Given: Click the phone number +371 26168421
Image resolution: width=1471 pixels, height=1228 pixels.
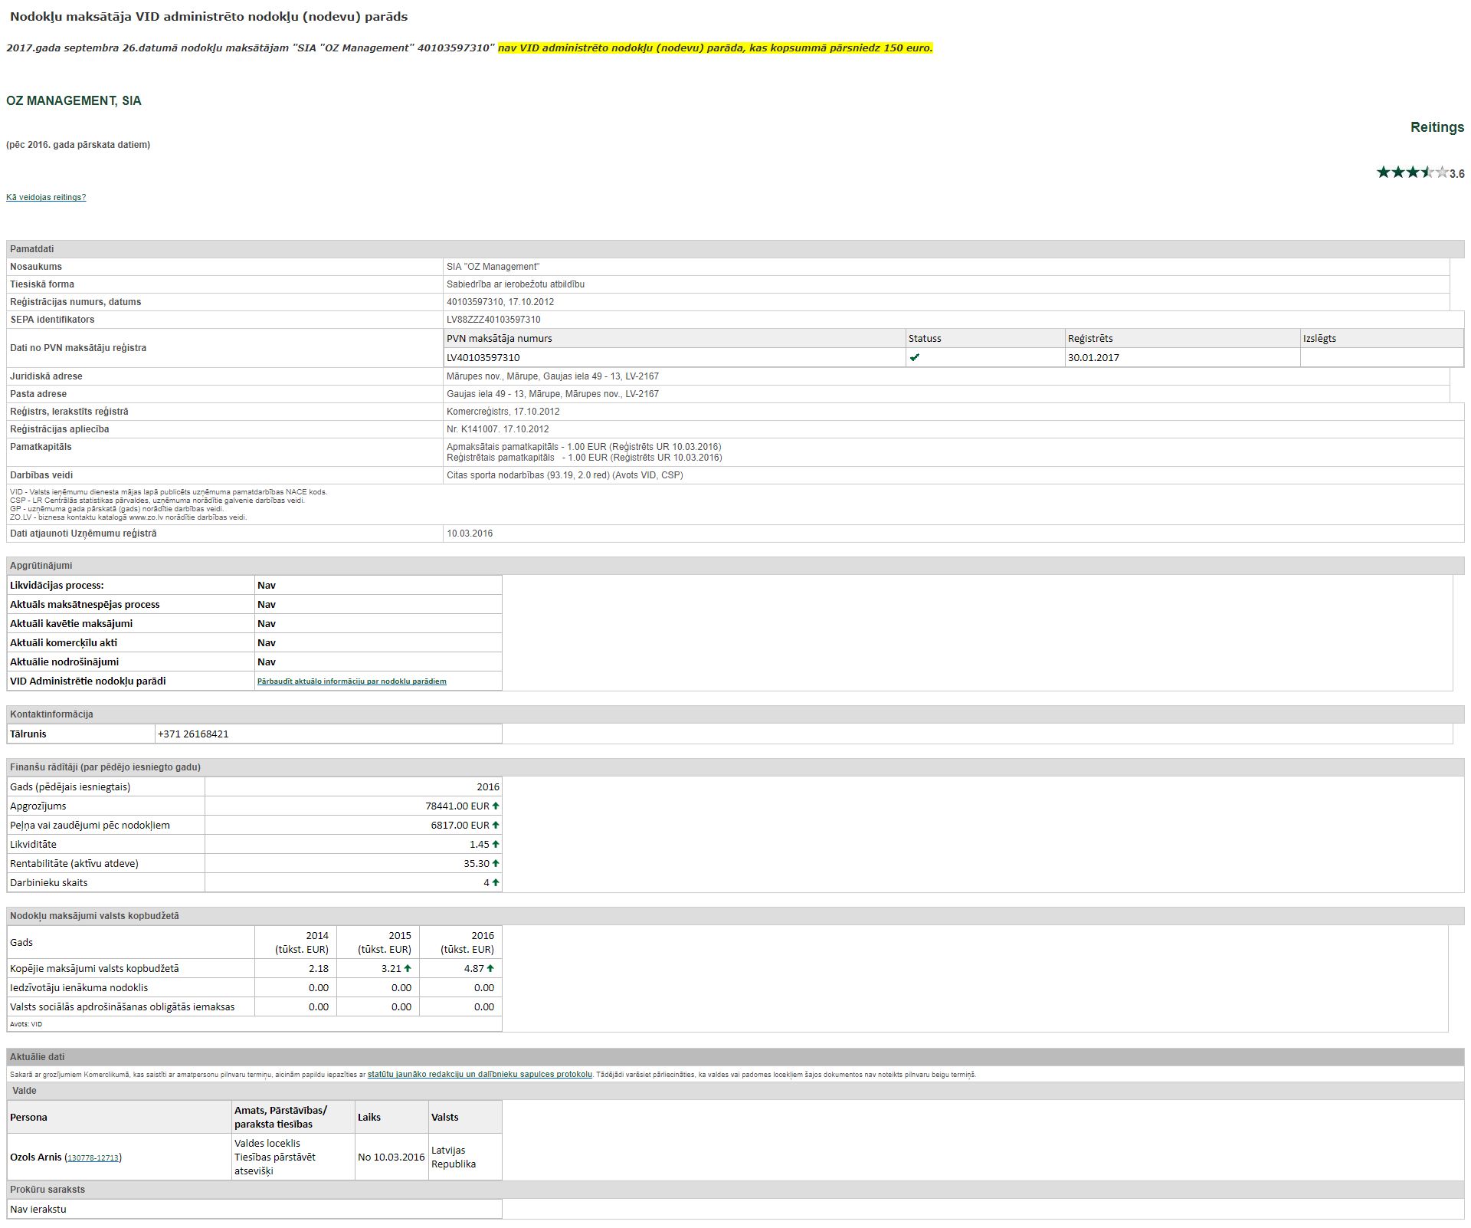Looking at the screenshot, I should point(193,734).
